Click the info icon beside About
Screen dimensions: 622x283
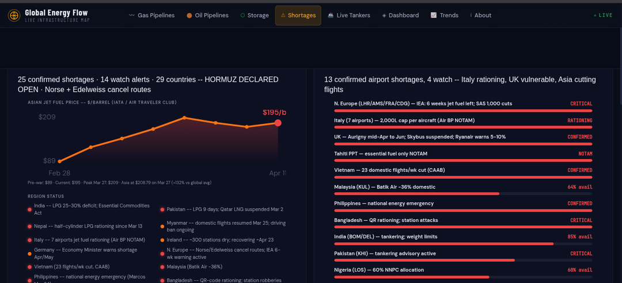pos(471,16)
